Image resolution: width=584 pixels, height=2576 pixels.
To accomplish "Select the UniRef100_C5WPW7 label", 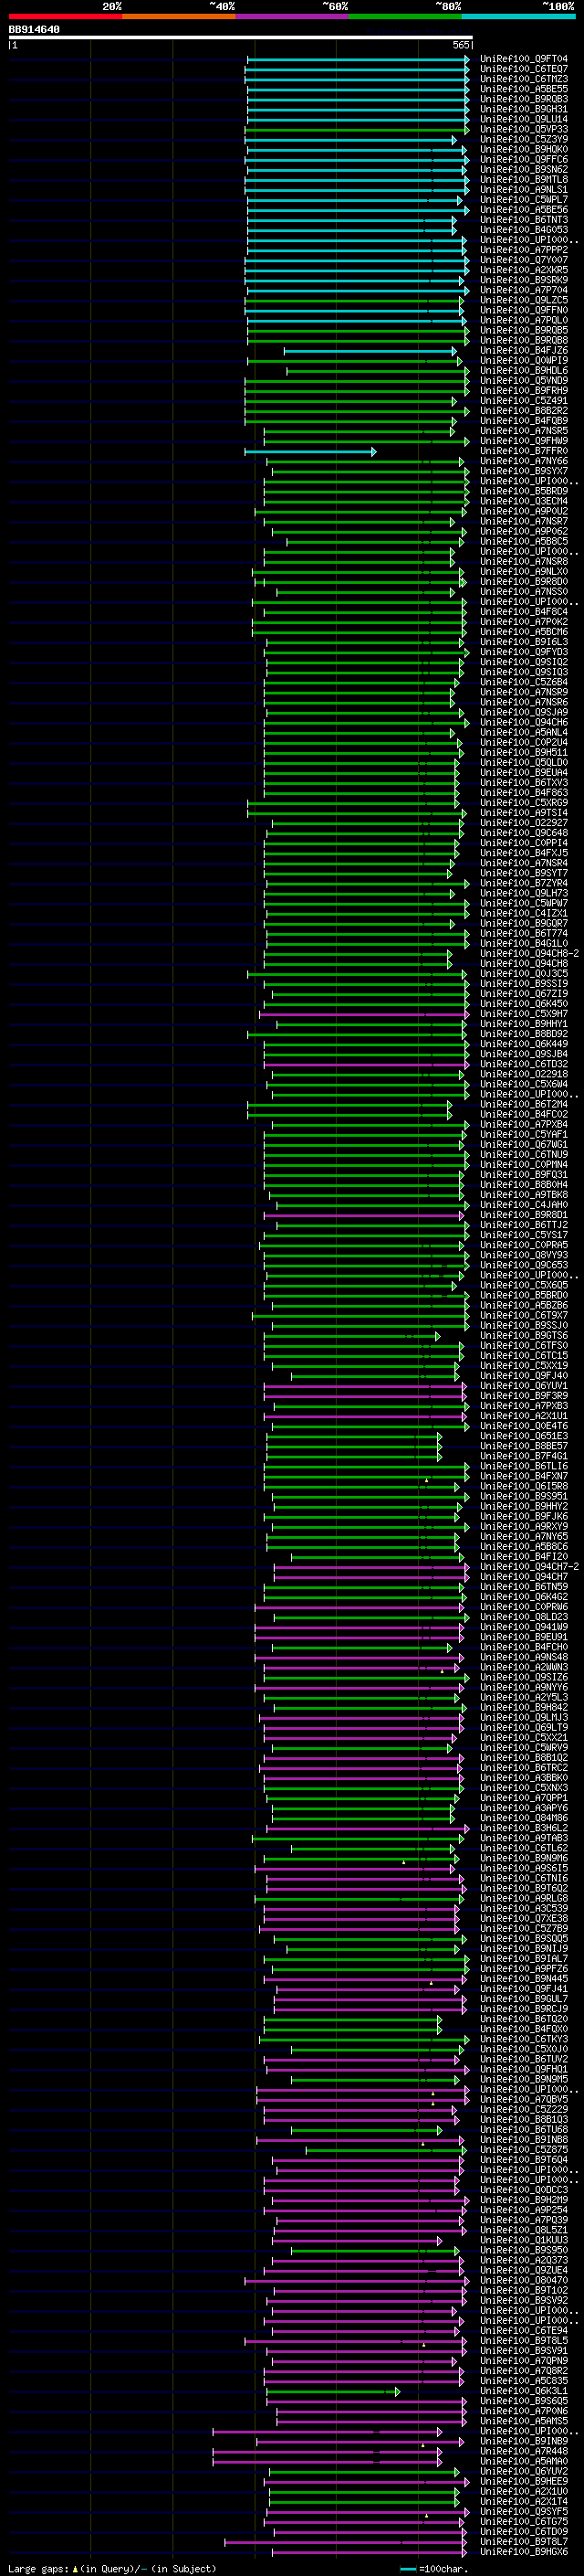I will [x=524, y=903].
